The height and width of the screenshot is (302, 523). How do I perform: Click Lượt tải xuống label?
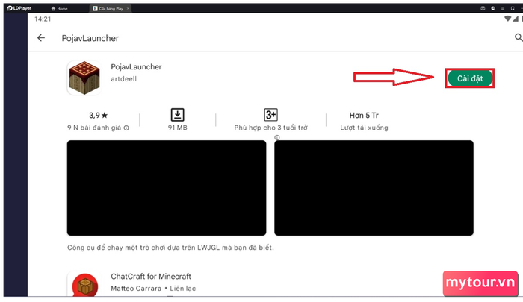pyautogui.click(x=364, y=128)
